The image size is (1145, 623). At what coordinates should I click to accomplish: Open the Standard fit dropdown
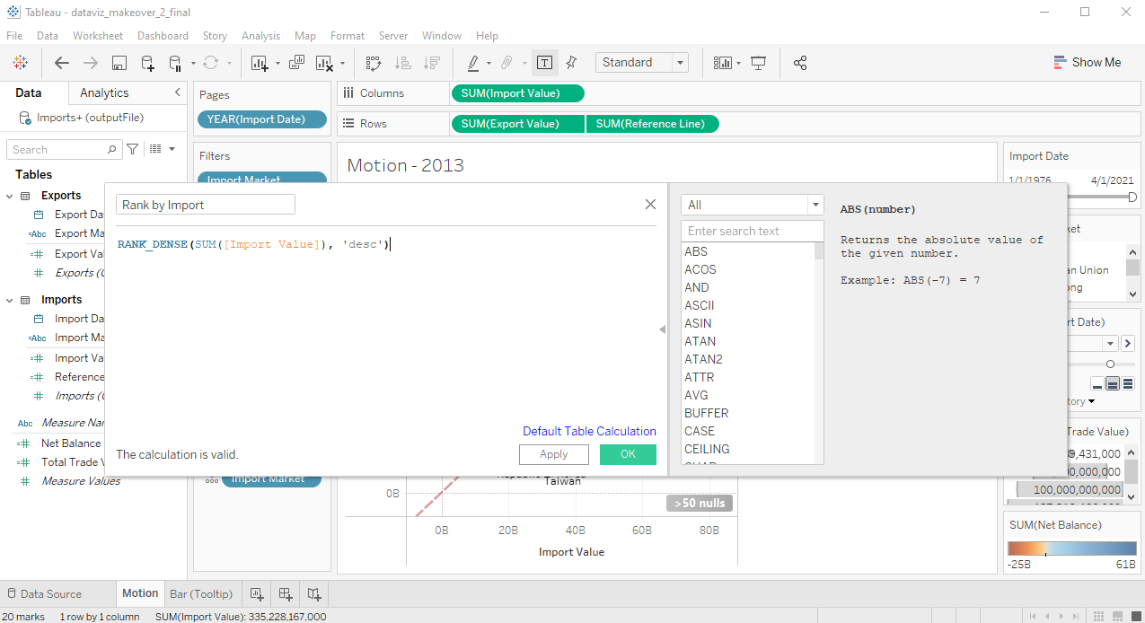click(x=641, y=63)
